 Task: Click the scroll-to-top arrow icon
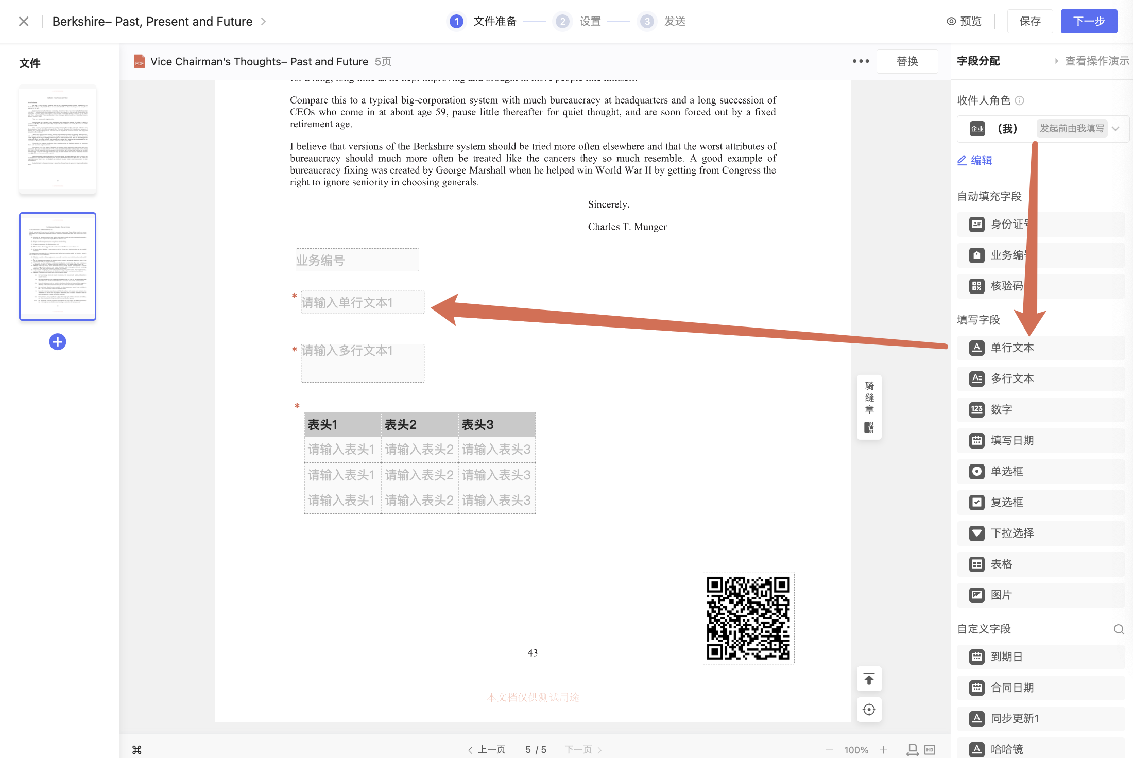(x=869, y=679)
